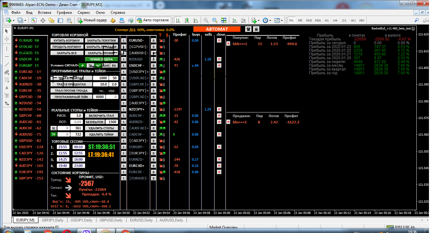Toggle the Авто-торговля button
Viewport: 434px width, 233px height.
[153, 20]
